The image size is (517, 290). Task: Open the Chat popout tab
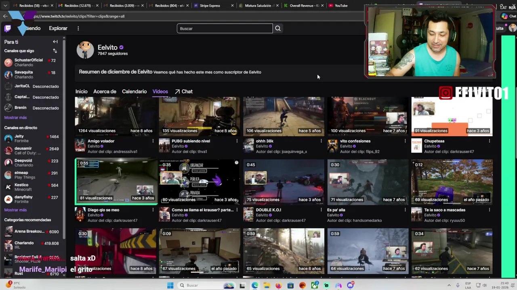184,91
